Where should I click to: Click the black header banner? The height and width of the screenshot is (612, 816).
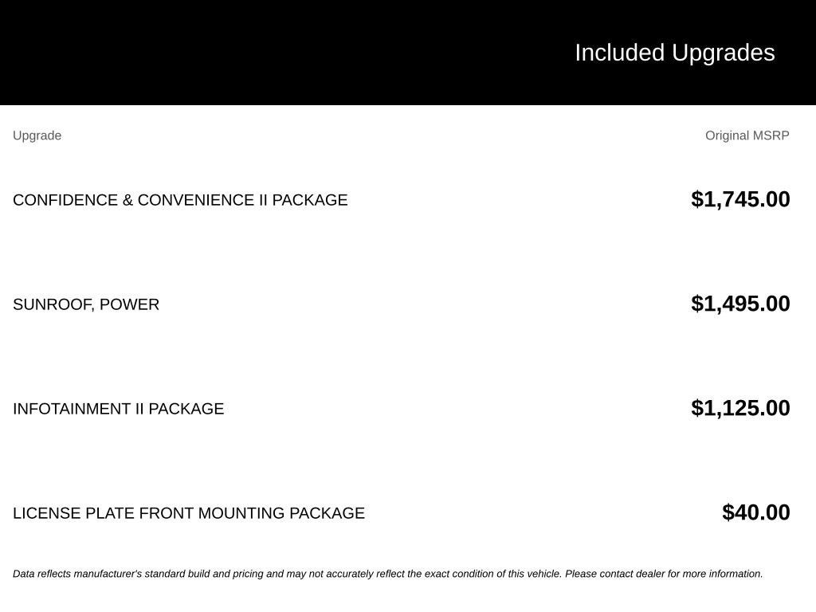408,52
